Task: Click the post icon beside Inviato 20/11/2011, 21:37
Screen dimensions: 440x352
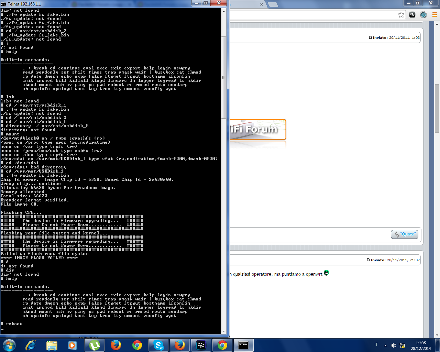Action: (x=368, y=260)
